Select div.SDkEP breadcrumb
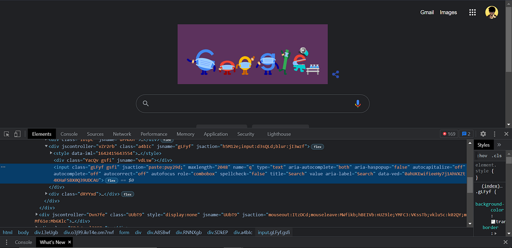 pyautogui.click(x=218, y=232)
